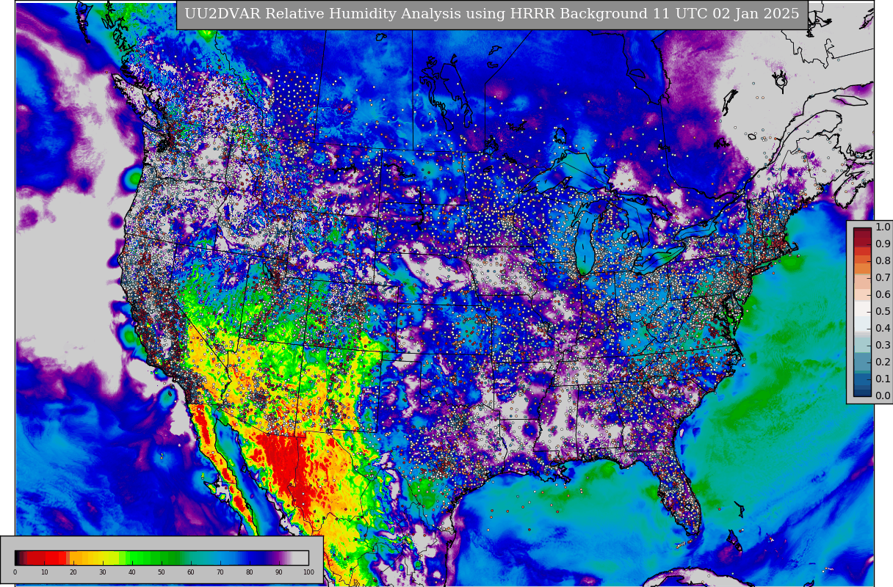Pick the sky blue band at 70 on humidity colorbar
Image resolution: width=893 pixels, height=587 pixels.
pyautogui.click(x=220, y=558)
